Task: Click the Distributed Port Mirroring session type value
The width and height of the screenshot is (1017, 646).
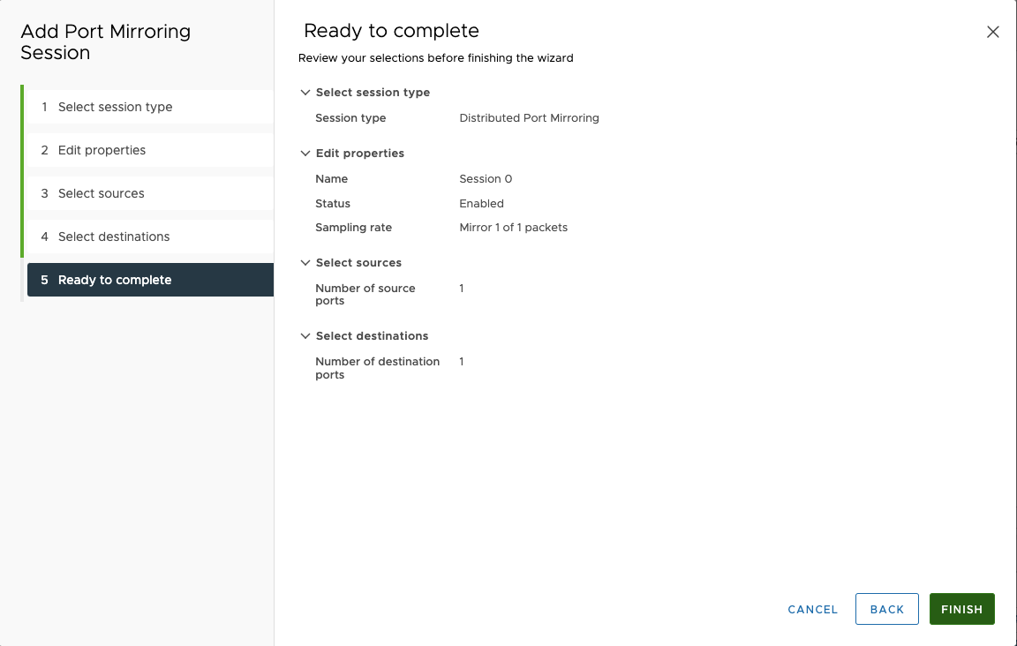Action: click(x=529, y=117)
